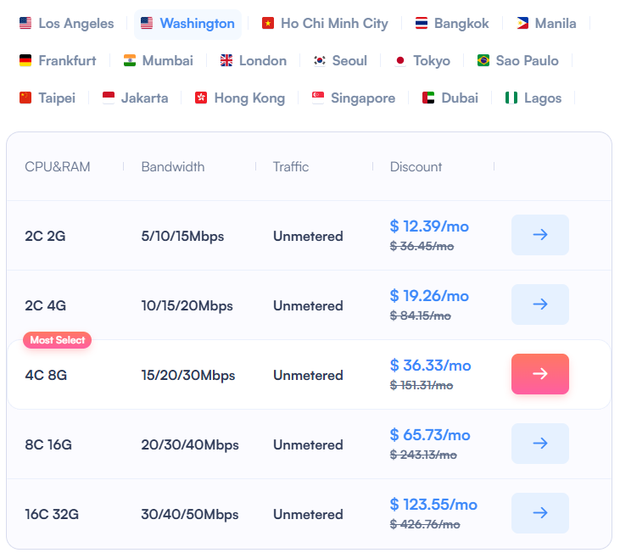The image size is (620, 553).
Task: Click the 30/40/50Mbps bandwidth value
Action: pyautogui.click(x=190, y=515)
